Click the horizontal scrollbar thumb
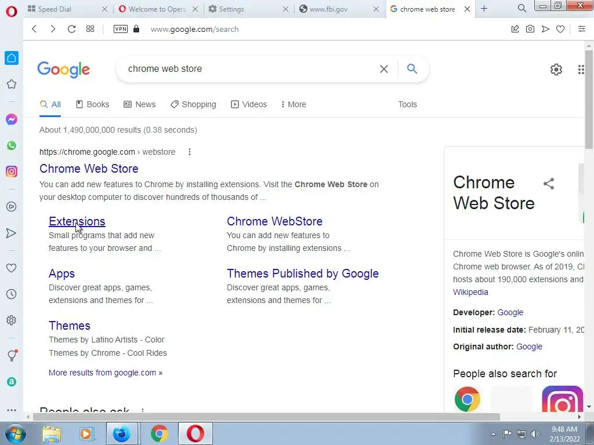Image resolution: width=594 pixels, height=445 pixels. click(x=266, y=417)
